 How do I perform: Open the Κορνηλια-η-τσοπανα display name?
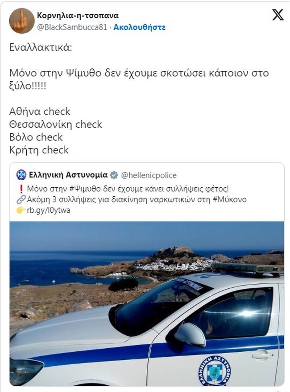[78, 16]
